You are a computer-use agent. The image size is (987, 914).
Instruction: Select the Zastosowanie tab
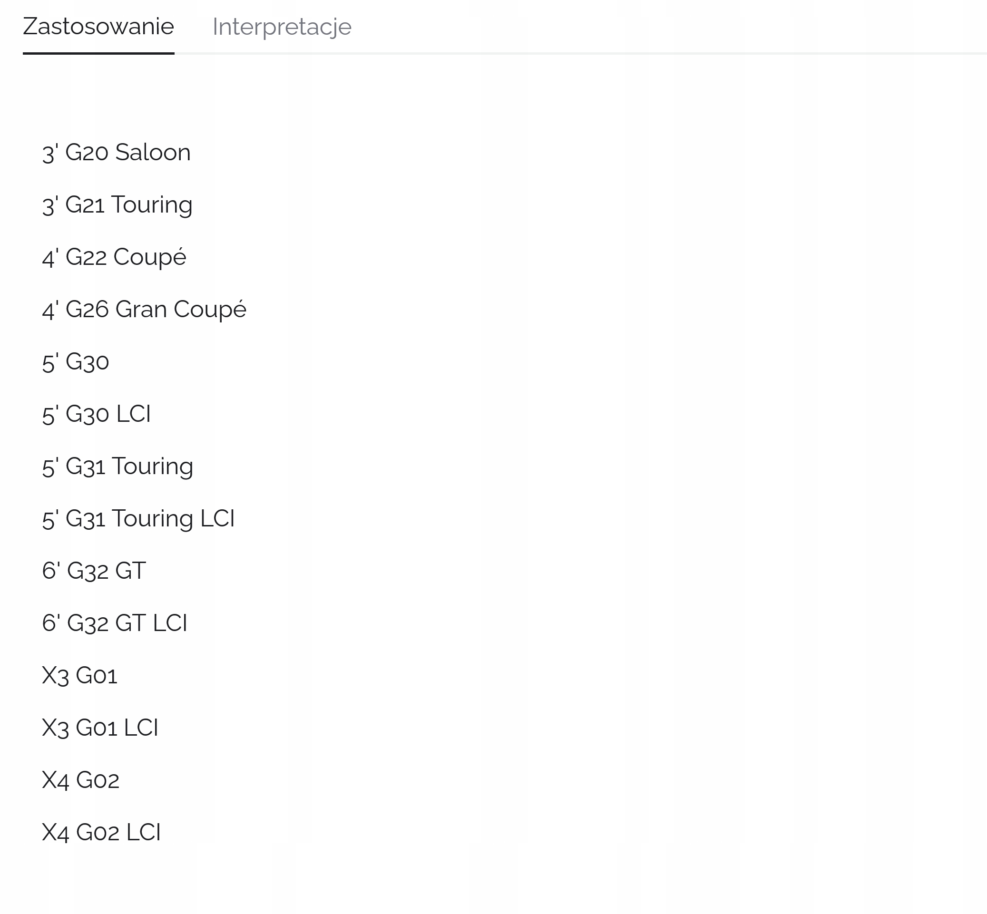coord(98,27)
